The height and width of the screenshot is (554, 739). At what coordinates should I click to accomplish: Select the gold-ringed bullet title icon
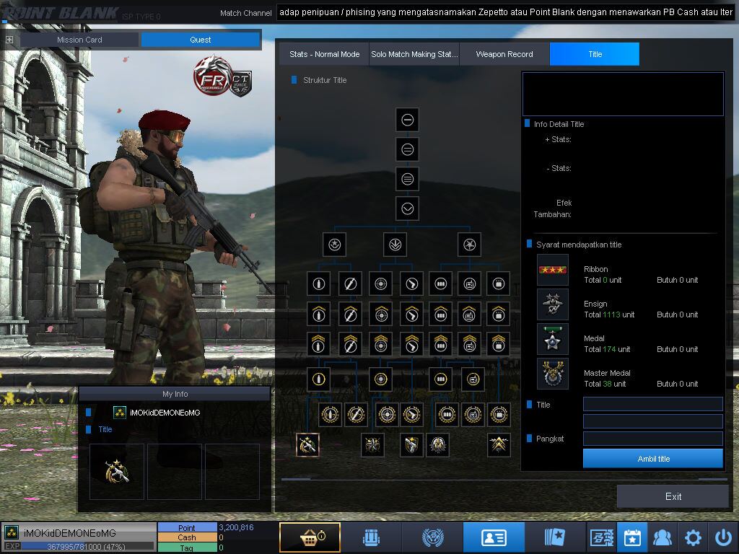click(x=318, y=379)
